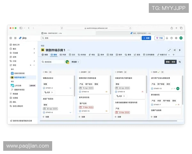This screenshot has width=192, height=154.
Task: Click the top Jira search field
Action: coord(91,38)
